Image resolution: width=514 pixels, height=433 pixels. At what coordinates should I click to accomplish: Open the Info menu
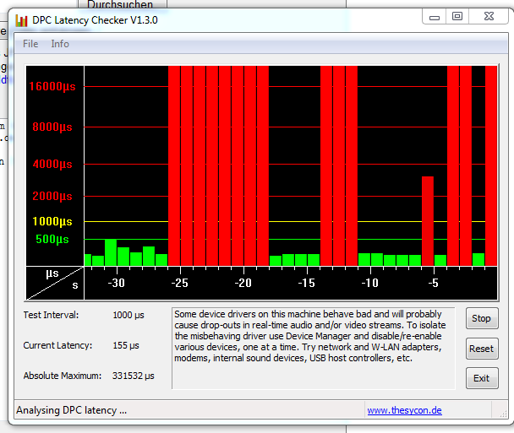60,44
